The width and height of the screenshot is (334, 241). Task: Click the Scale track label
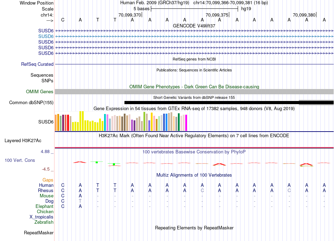48,9
